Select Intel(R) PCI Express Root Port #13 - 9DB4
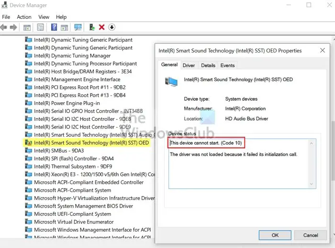This screenshot has width=335, height=248. click(x=75, y=95)
